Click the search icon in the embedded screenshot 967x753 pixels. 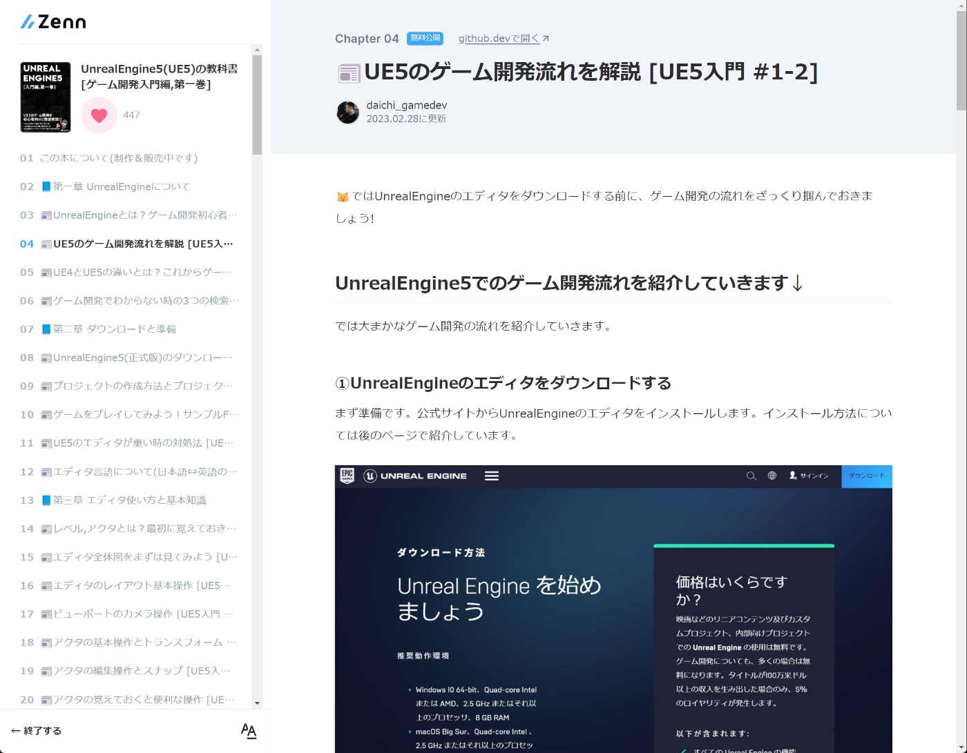[751, 476]
